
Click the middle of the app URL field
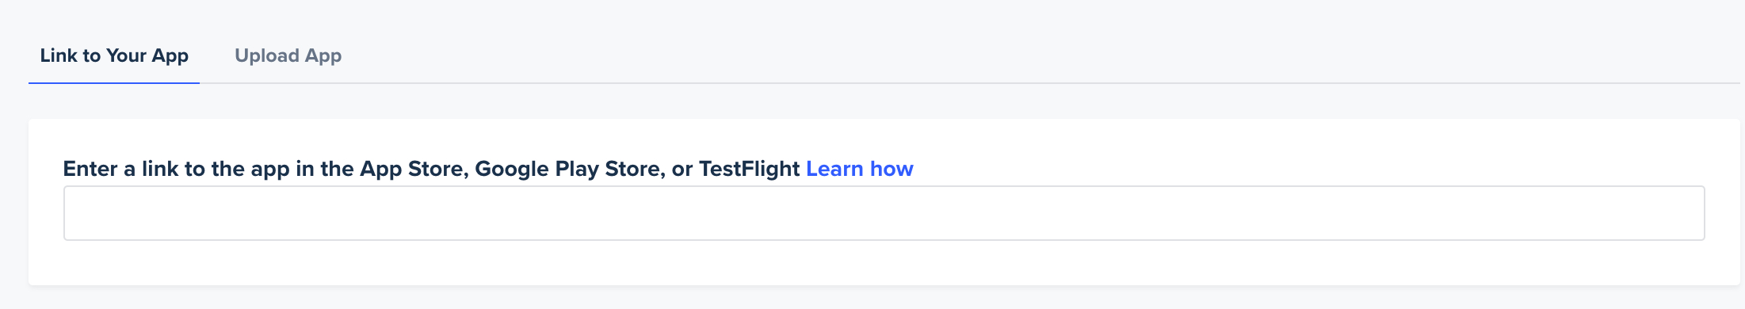click(884, 213)
